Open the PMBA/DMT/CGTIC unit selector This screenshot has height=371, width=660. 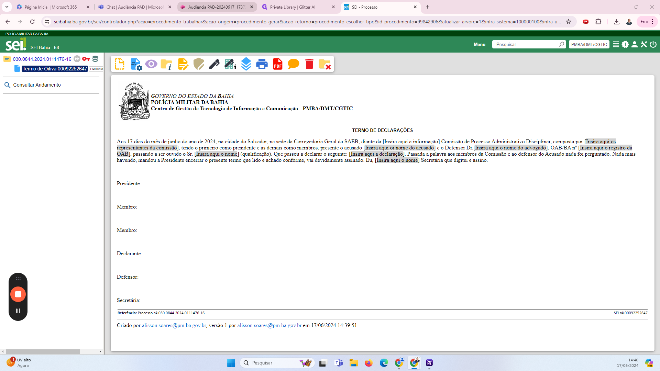tap(589, 44)
